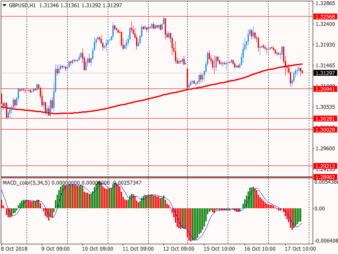338x254 pixels.
Task: Click the 12 Oct 09:00 time label
Action: [x=179, y=249]
